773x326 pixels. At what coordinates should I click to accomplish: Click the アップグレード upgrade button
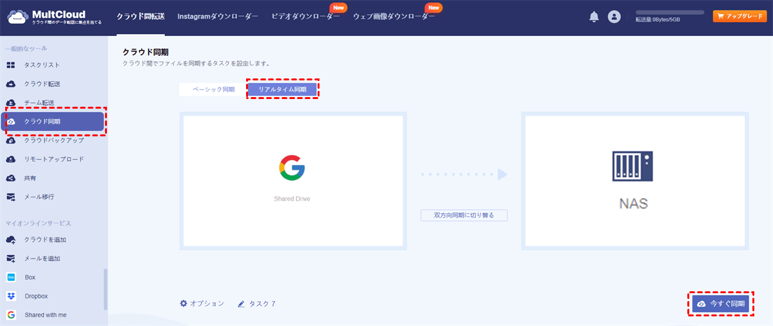tap(740, 17)
